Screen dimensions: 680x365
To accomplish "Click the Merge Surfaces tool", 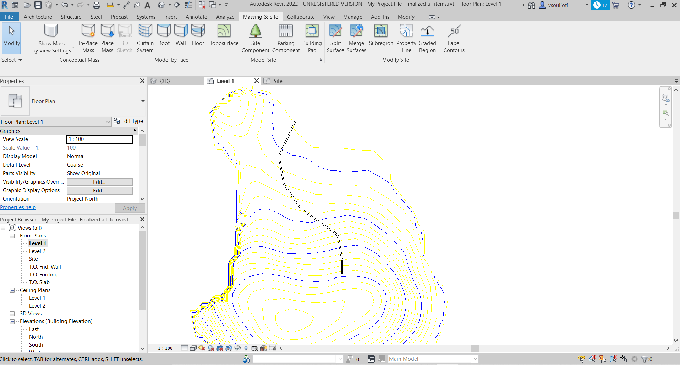I will pos(356,39).
